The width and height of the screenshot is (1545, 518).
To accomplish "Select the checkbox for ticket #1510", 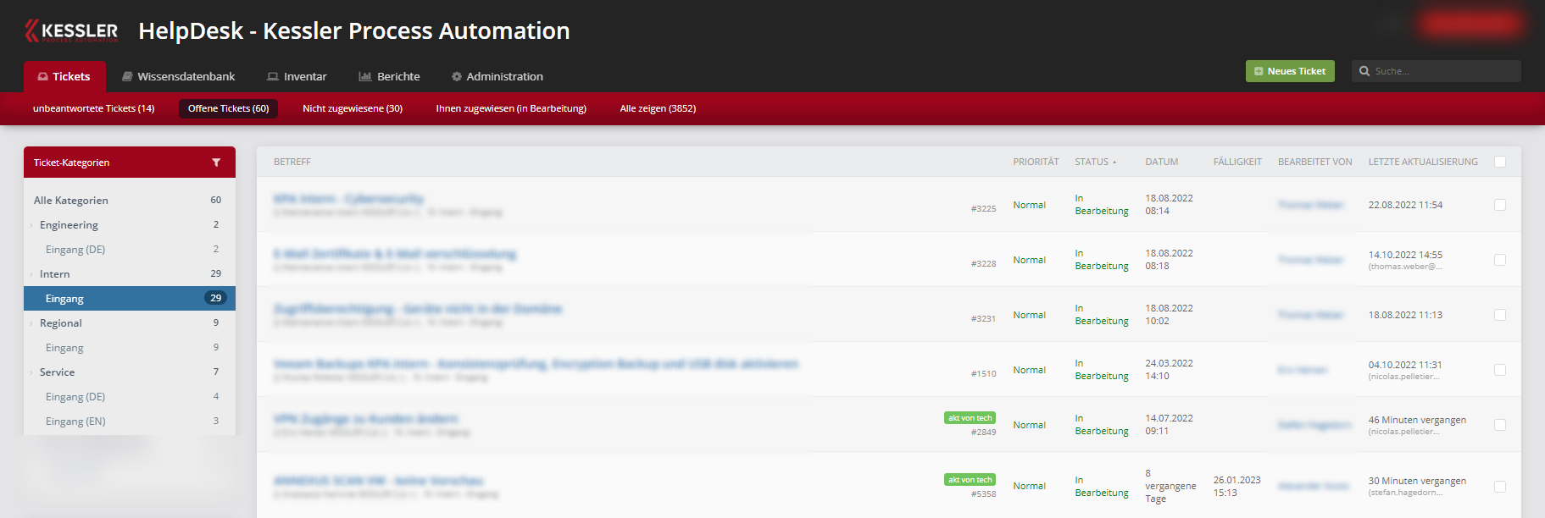I will 1500,370.
